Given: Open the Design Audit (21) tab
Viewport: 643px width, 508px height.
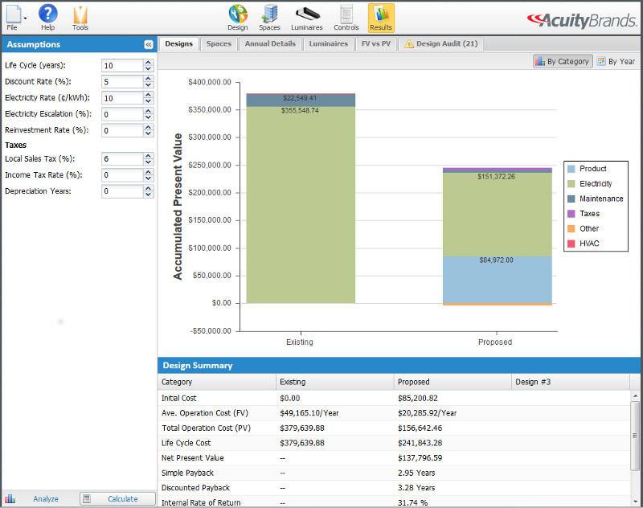Looking at the screenshot, I should [440, 44].
